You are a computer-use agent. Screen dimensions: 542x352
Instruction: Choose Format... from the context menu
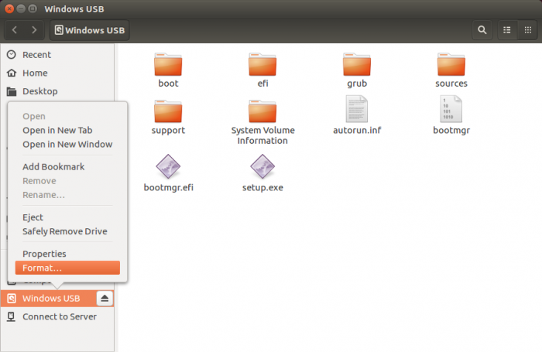(67, 268)
